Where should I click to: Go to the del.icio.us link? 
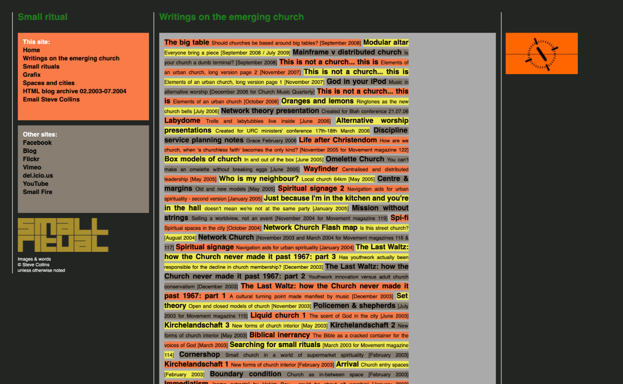click(38, 176)
